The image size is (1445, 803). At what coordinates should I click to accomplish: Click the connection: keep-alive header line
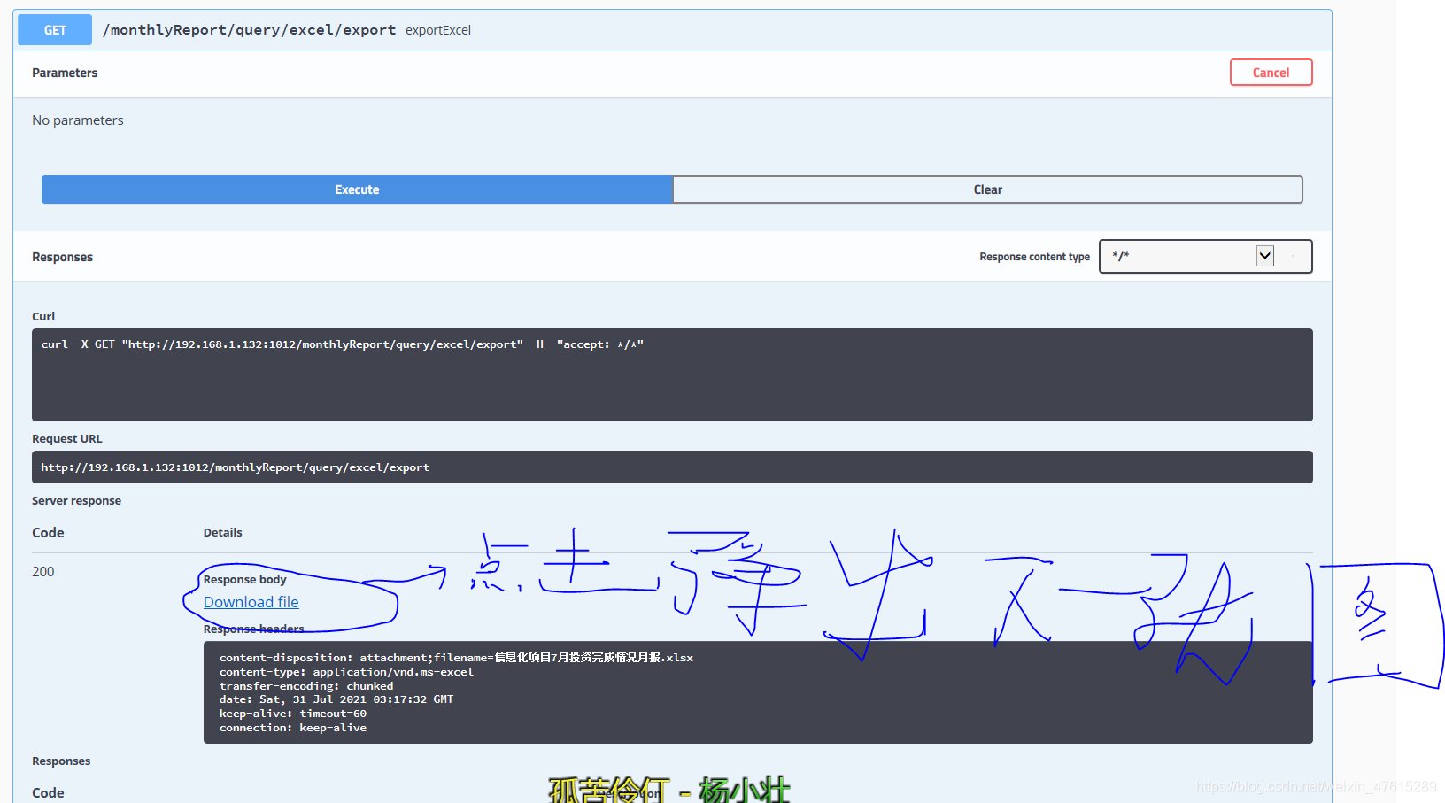[293, 728]
